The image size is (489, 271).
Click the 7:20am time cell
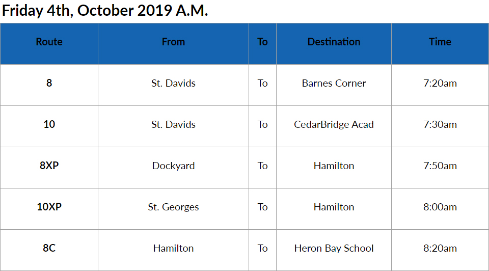coord(440,83)
